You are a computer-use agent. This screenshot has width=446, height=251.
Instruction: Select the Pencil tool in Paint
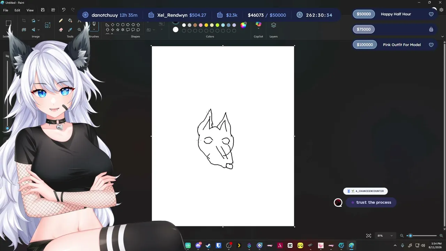[x=61, y=21]
